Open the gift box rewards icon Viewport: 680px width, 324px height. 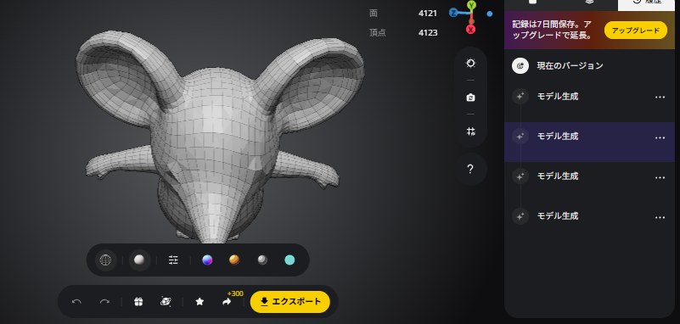pos(138,301)
